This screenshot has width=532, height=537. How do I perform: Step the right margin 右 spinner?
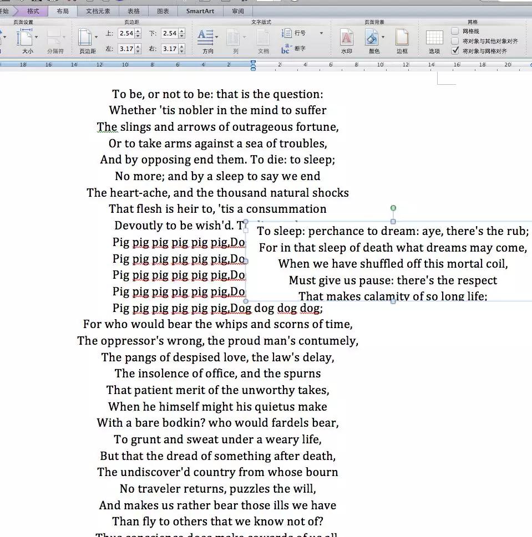pyautogui.click(x=182, y=49)
